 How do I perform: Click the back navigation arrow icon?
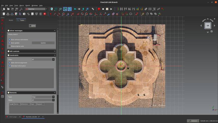[75, 9]
